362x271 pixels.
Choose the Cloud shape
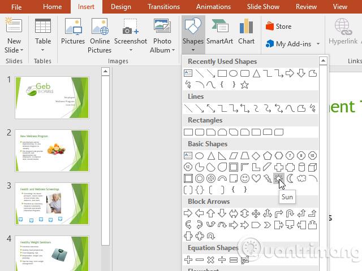point(301,178)
